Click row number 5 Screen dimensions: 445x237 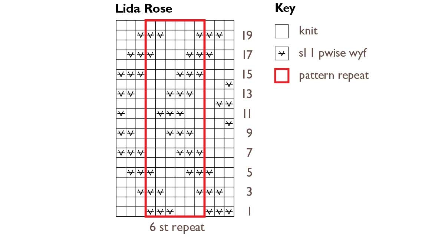tap(249, 172)
